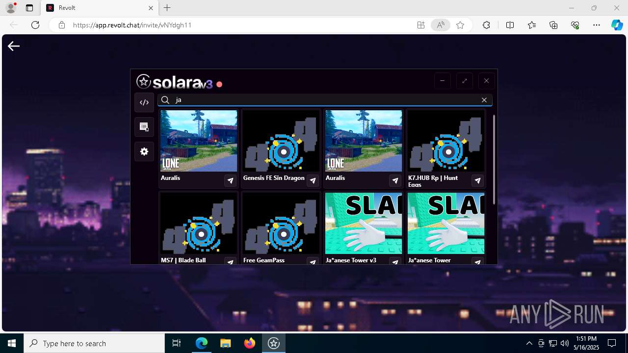Select the Revolt browser tab
The width and height of the screenshot is (628, 353).
point(100,8)
